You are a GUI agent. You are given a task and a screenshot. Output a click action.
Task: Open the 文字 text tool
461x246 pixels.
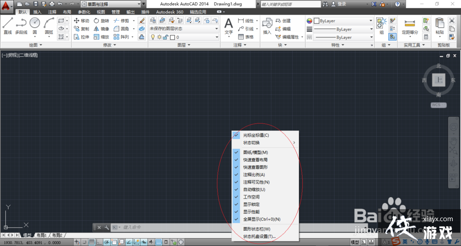[x=229, y=26]
